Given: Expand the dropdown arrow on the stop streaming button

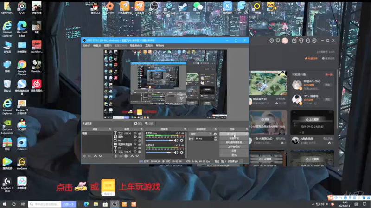Looking at the screenshot, I should (x=246, y=134).
